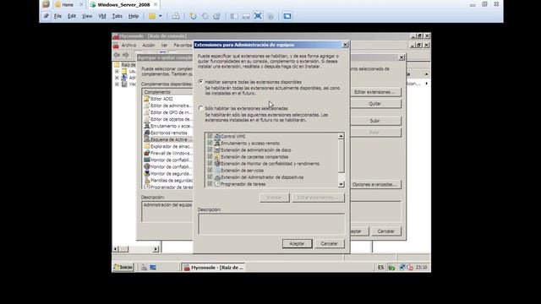
Task: Click the Send Ctrl+Alt+Del toolbar icon
Action: pos(176,16)
